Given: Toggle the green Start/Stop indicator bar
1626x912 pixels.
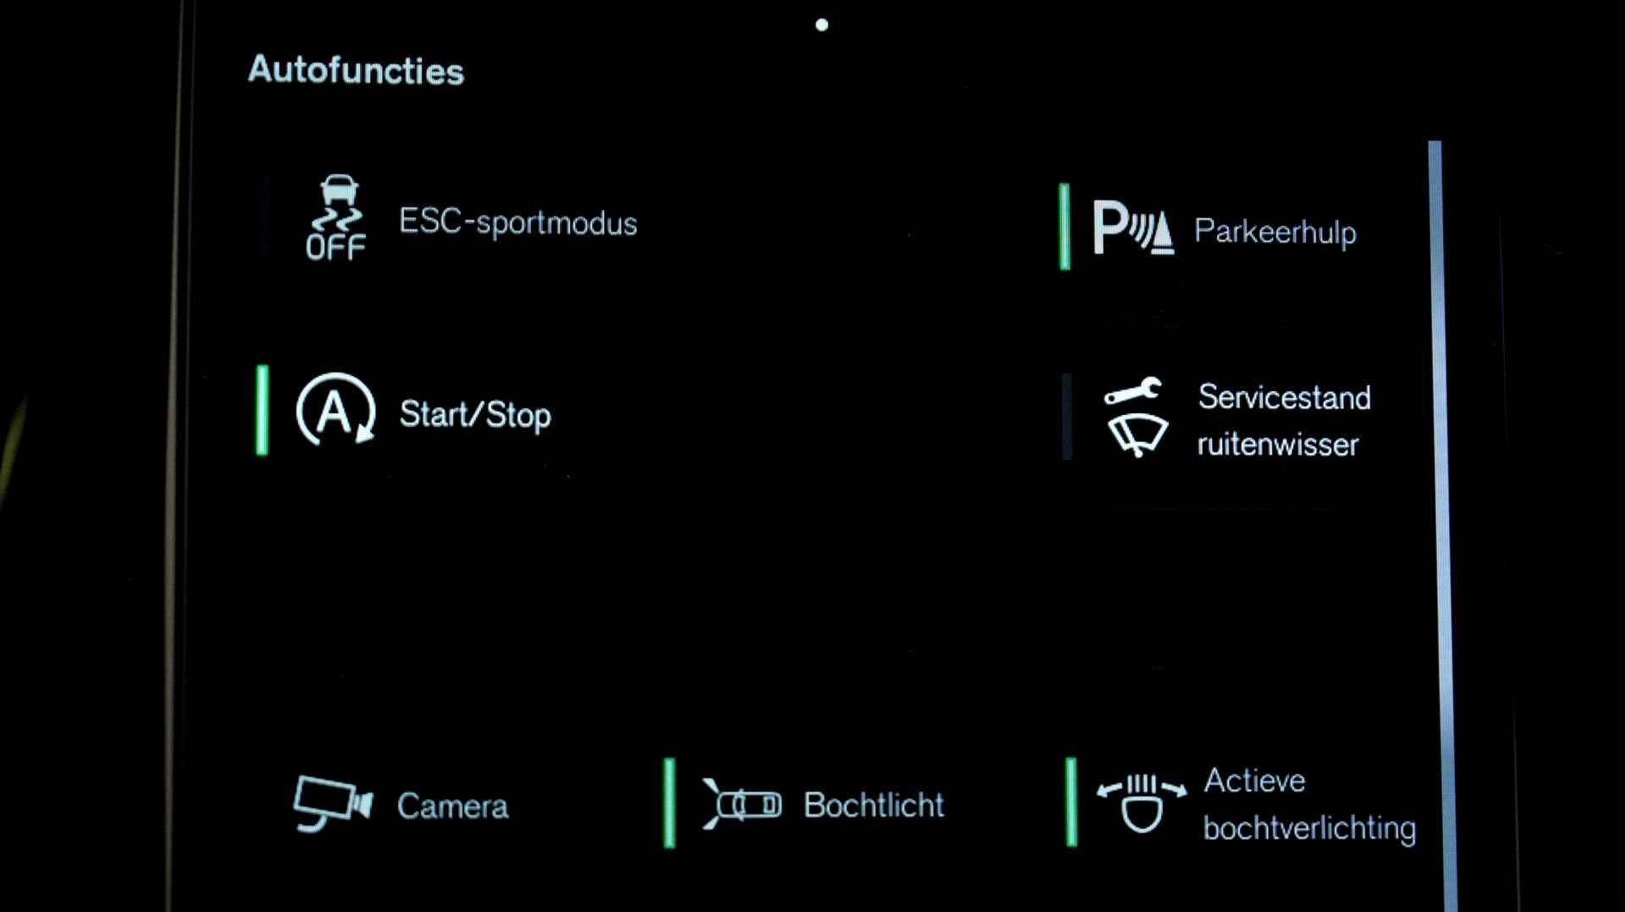Looking at the screenshot, I should coord(263,410).
